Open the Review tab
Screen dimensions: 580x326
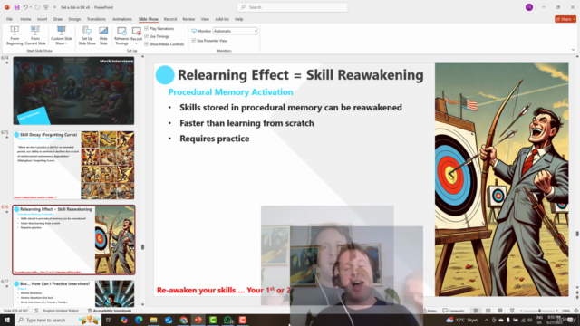(188, 19)
